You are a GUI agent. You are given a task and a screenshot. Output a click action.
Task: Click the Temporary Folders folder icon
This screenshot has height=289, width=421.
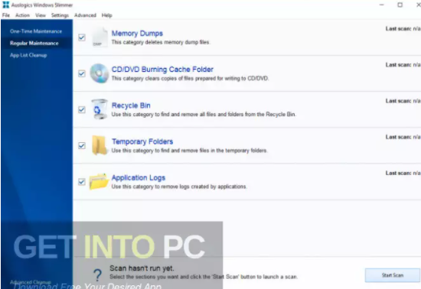99,145
